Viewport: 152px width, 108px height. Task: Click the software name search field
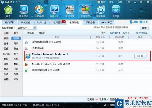116,28
